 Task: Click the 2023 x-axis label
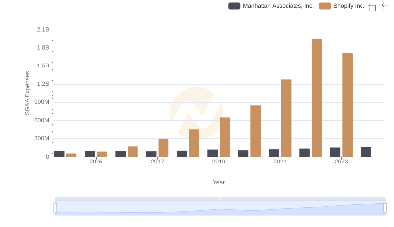[x=341, y=162]
